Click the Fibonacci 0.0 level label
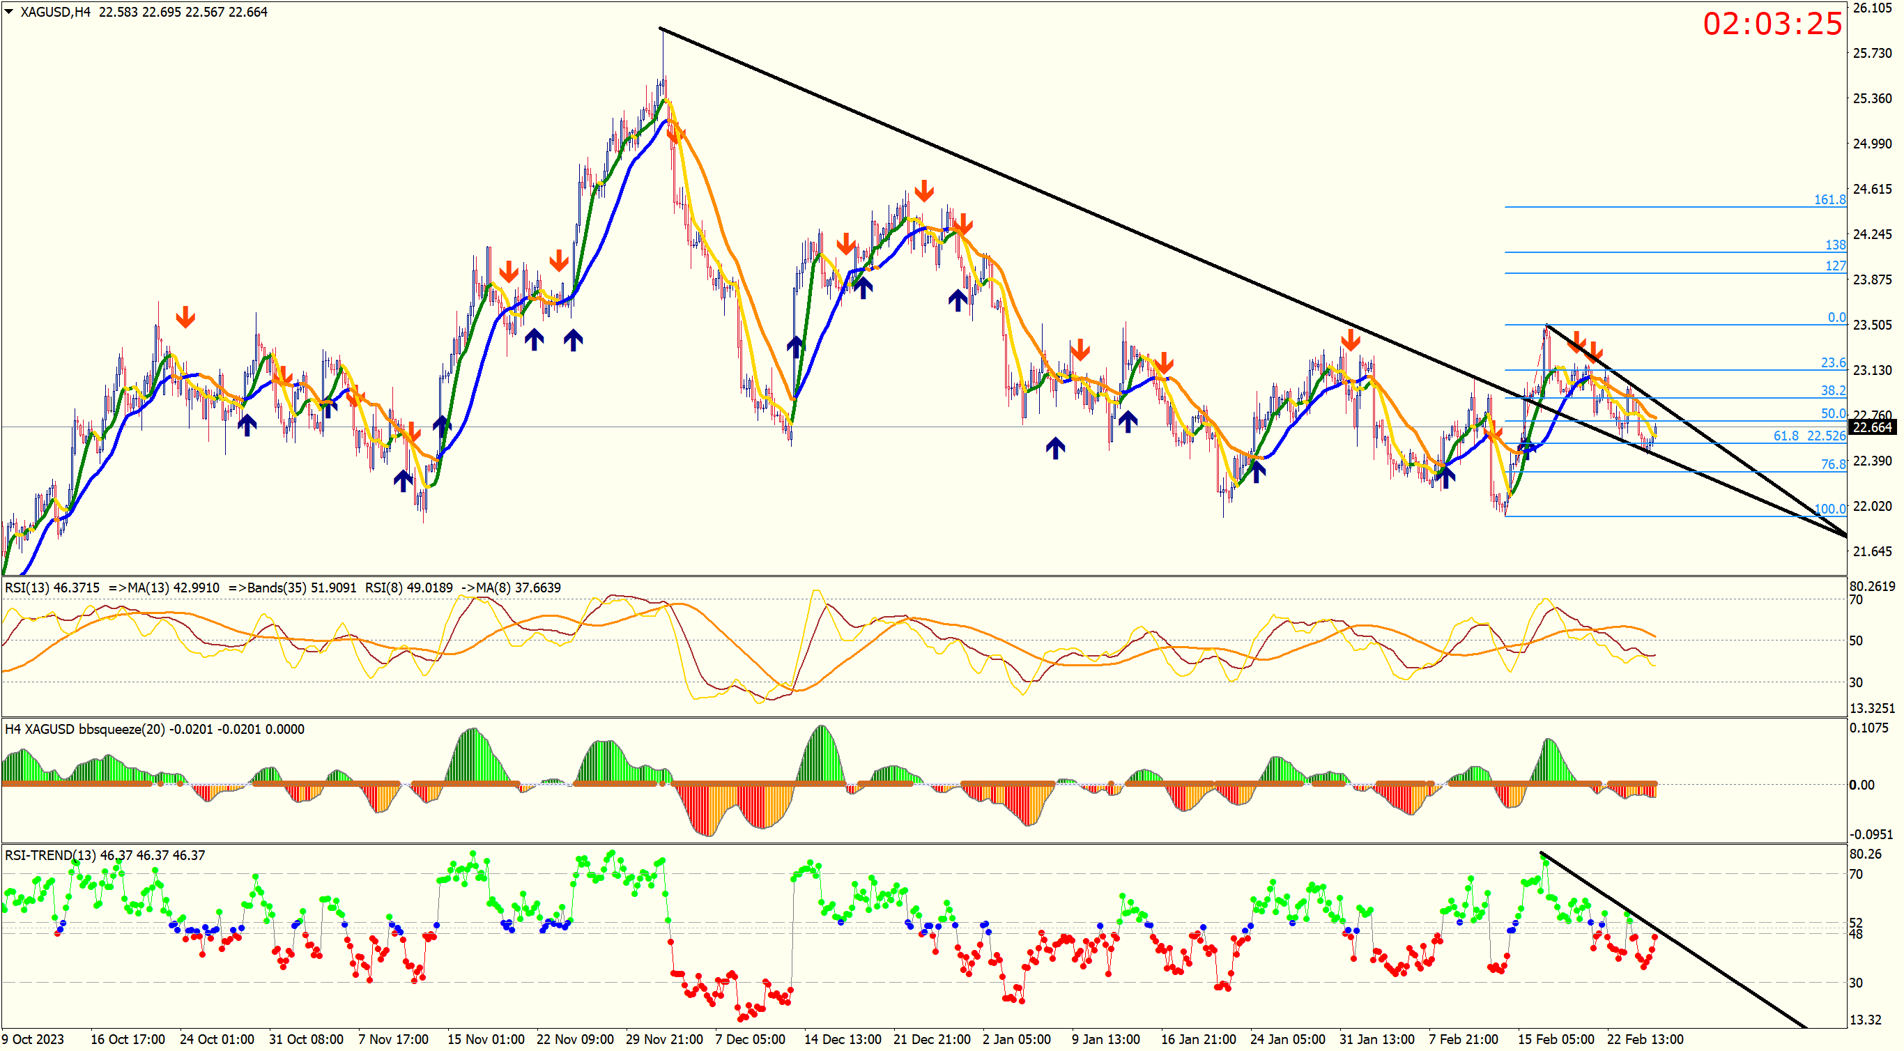 (x=1836, y=317)
